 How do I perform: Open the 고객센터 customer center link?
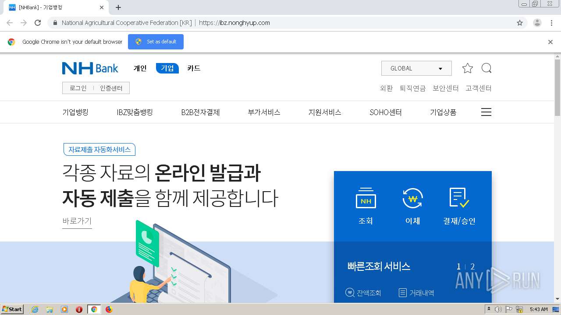pos(479,88)
